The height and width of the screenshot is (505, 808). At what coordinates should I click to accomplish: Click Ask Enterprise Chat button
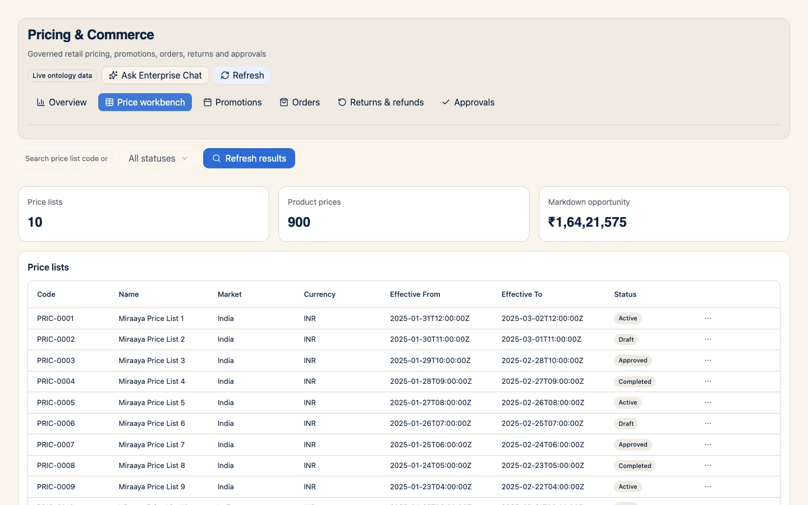[155, 75]
